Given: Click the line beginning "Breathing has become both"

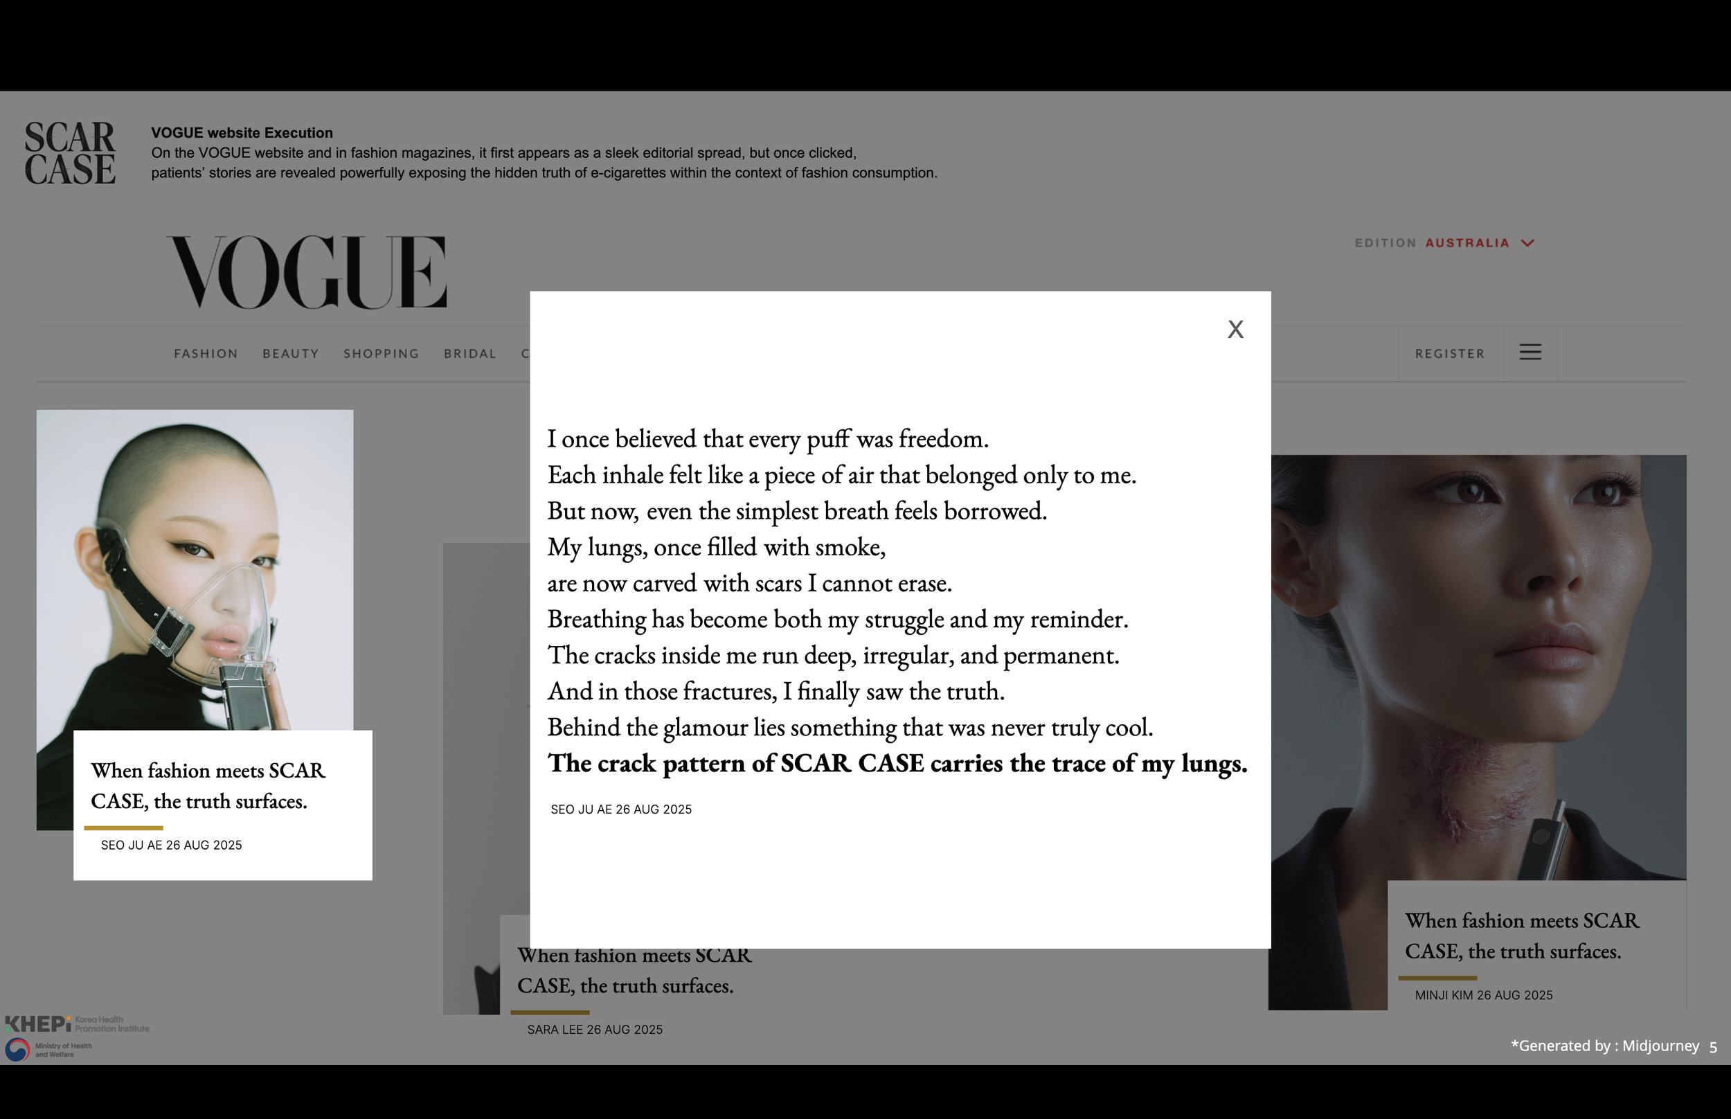Looking at the screenshot, I should point(838,619).
